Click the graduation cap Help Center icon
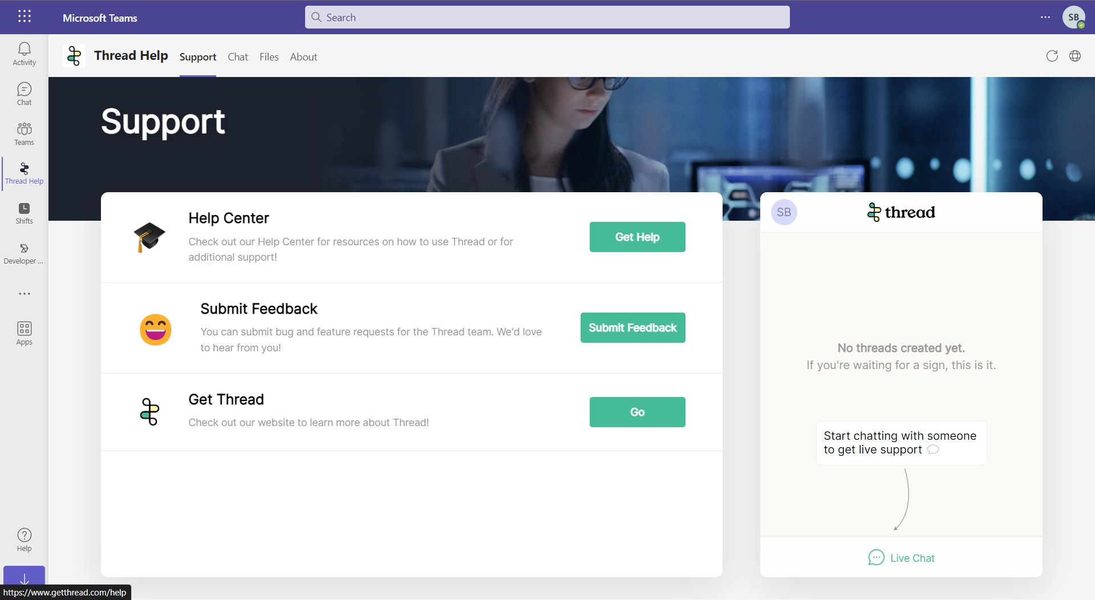This screenshot has height=600, width=1095. tap(149, 237)
